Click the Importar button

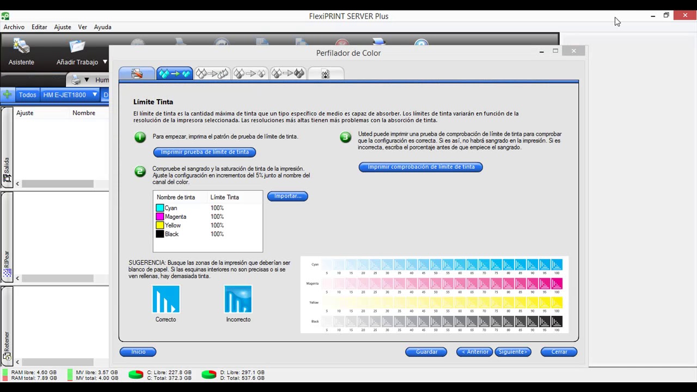pos(288,196)
